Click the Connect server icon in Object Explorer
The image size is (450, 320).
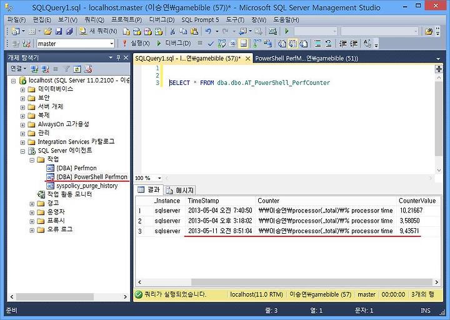point(34,69)
